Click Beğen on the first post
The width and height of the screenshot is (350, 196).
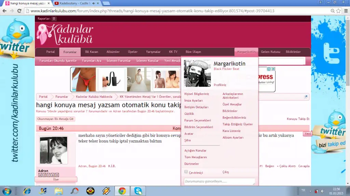(269, 166)
